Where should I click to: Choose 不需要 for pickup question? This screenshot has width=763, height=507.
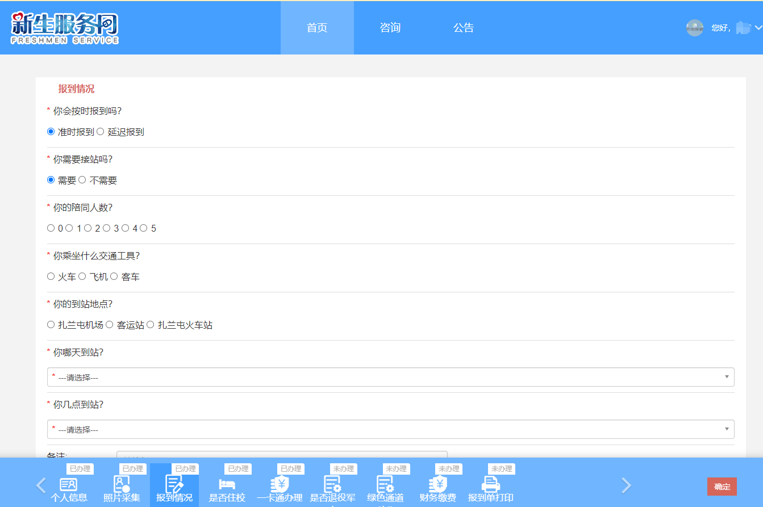(82, 180)
